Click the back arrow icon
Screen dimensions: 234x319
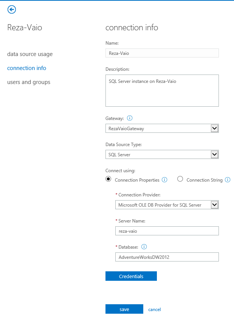click(x=12, y=9)
